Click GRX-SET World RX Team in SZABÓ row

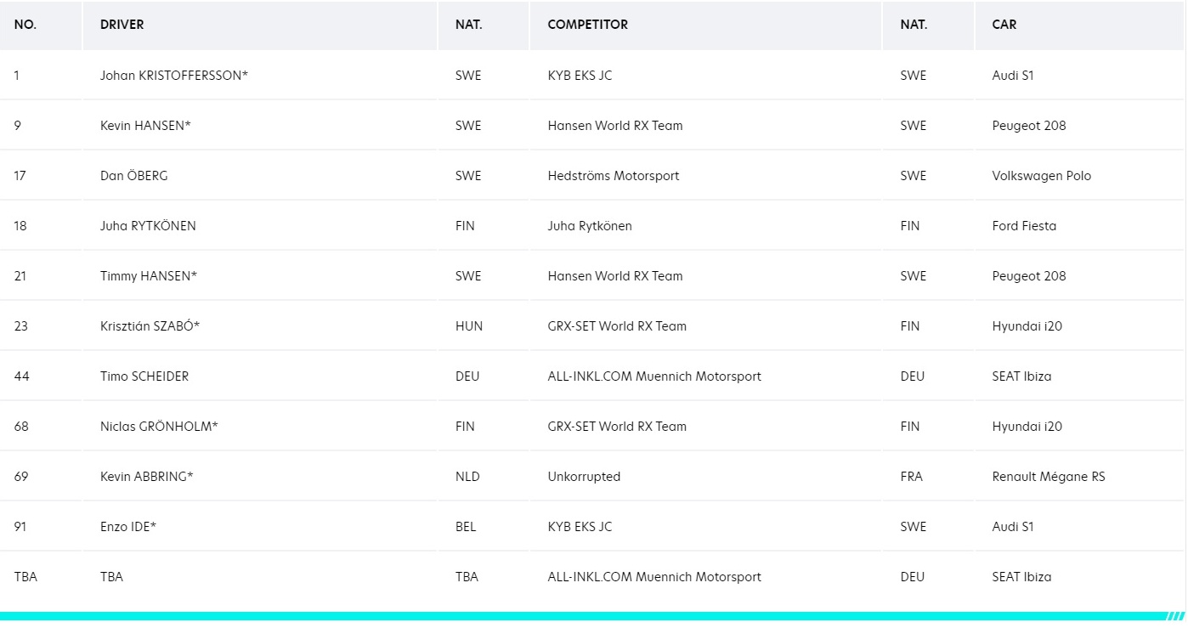617,325
